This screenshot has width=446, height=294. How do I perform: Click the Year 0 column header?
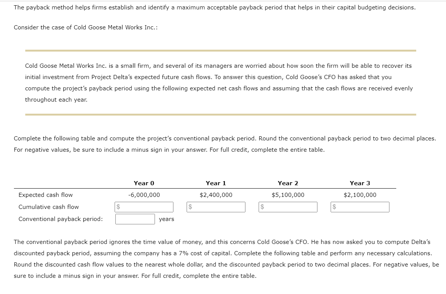coord(144,183)
